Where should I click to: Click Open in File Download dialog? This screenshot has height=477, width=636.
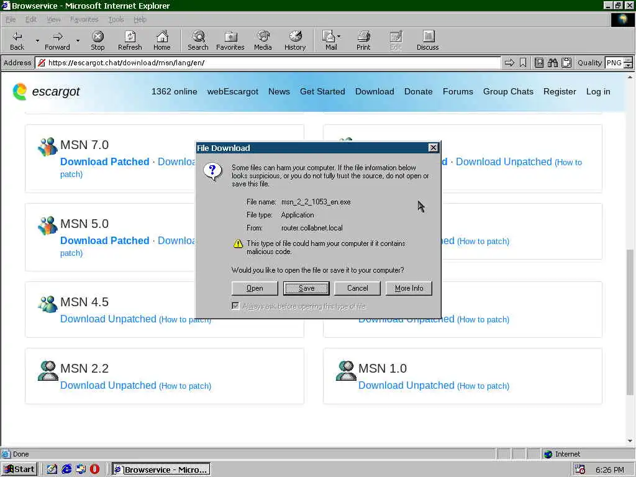pos(255,288)
